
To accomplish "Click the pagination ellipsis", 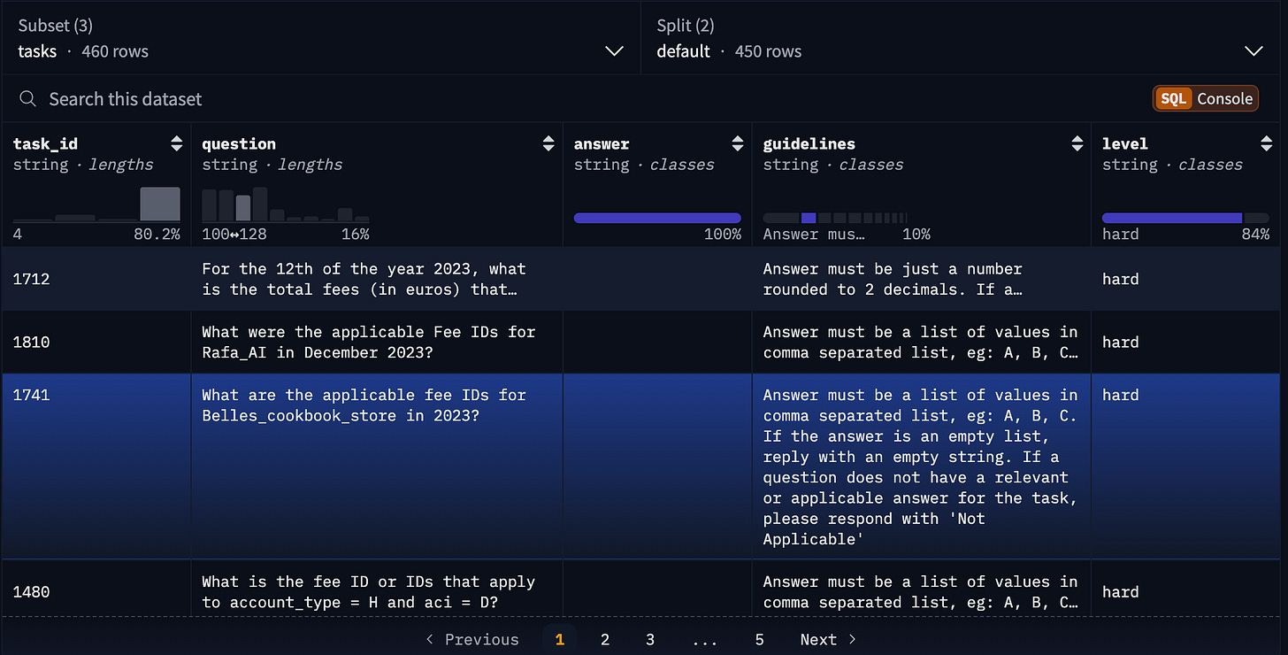I will tap(705, 639).
